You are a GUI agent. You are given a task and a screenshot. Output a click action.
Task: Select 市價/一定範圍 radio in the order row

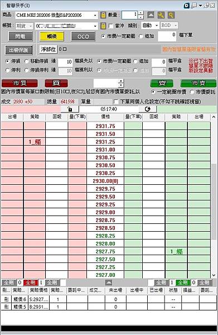pyautogui.click(x=103, y=36)
